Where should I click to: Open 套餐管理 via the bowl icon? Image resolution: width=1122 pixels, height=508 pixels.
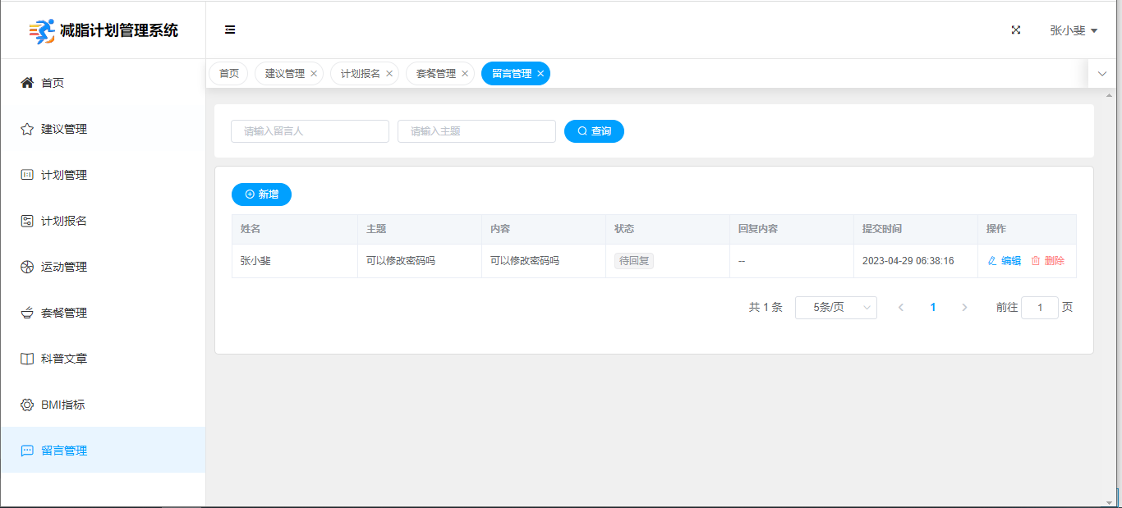pos(27,313)
